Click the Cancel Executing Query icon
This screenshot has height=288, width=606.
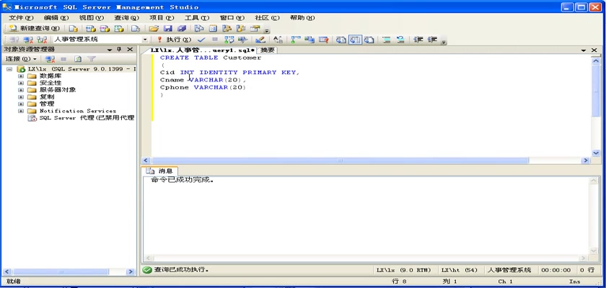(x=215, y=40)
